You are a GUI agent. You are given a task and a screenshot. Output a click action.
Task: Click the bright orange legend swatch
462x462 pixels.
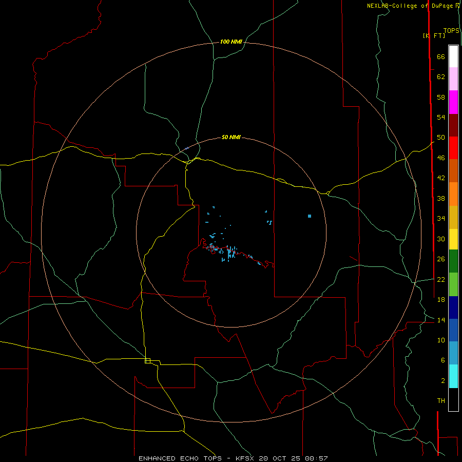click(x=453, y=194)
